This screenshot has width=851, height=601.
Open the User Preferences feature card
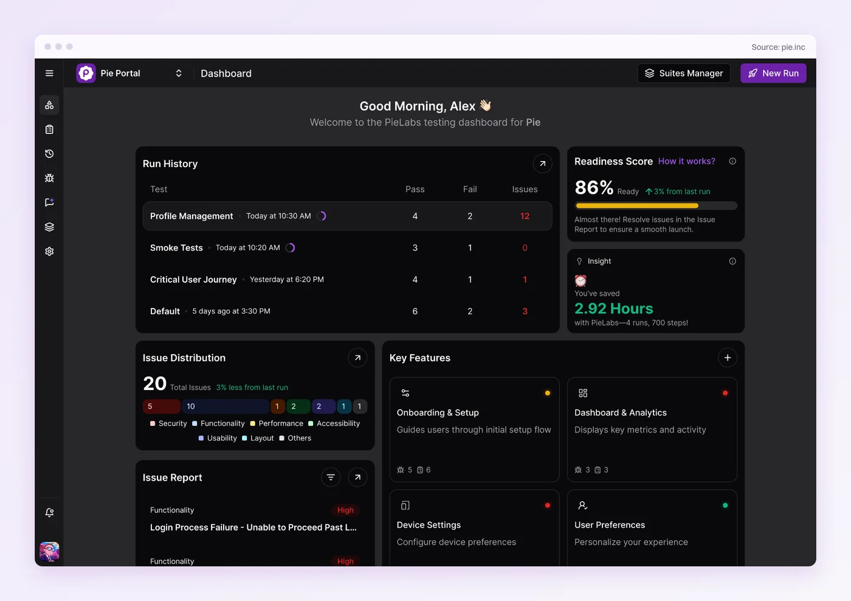point(652,528)
